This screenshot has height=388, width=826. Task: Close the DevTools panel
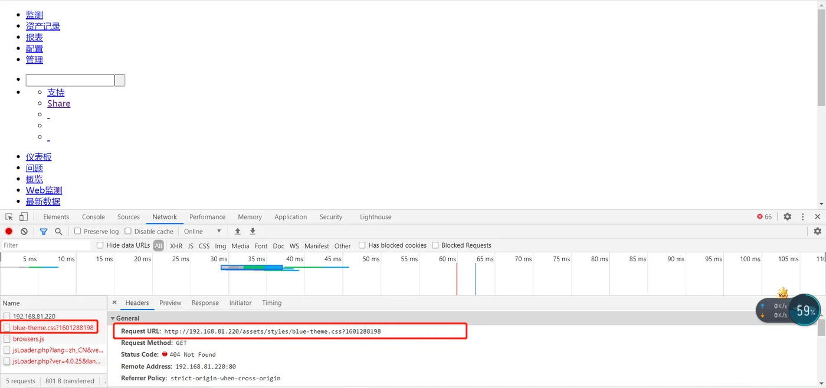click(818, 217)
